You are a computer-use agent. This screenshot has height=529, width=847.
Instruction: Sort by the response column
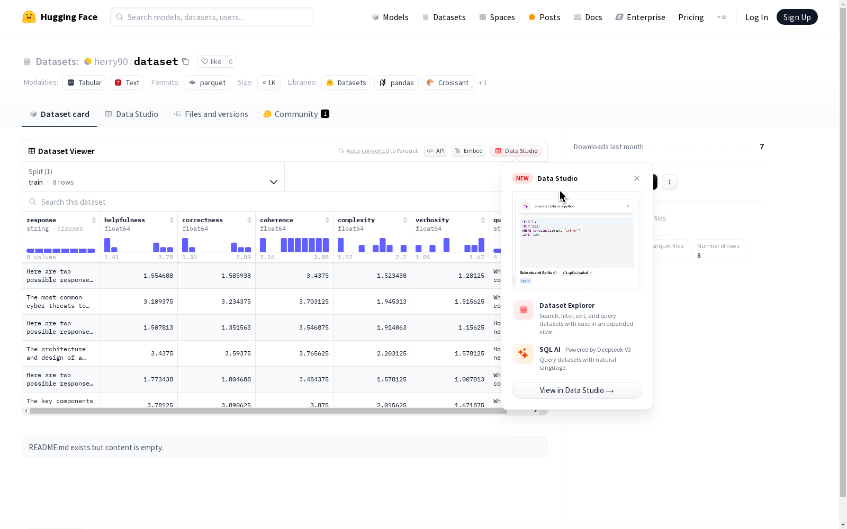pyautogui.click(x=94, y=220)
